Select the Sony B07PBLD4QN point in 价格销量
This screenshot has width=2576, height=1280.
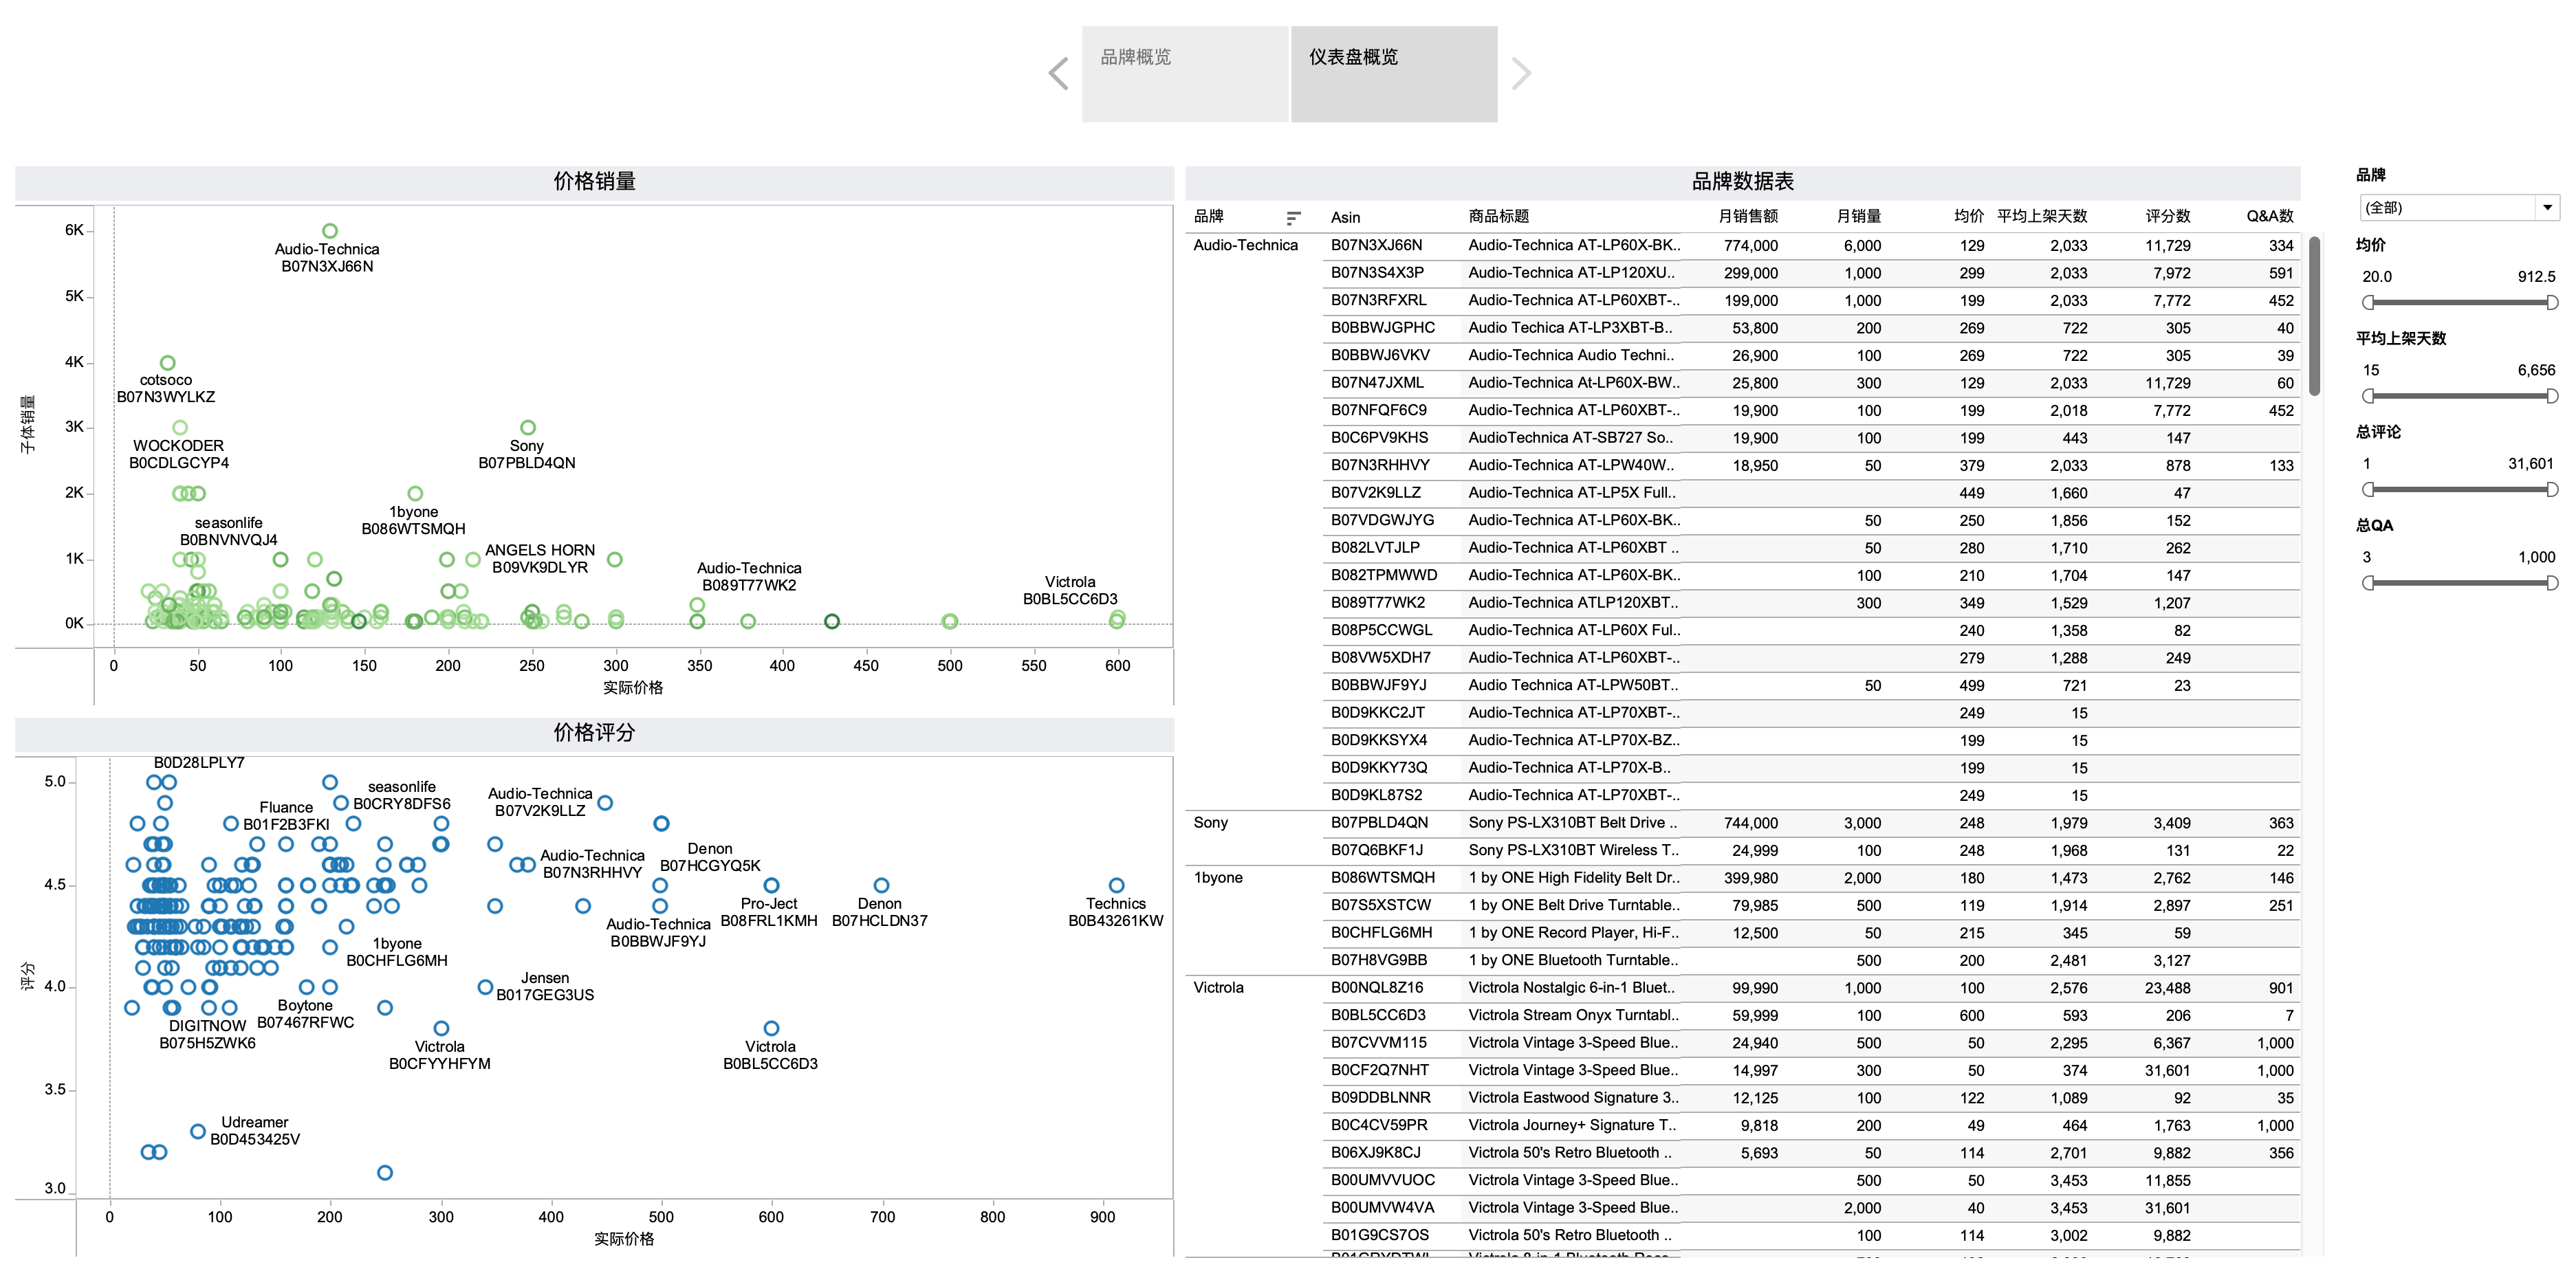[x=528, y=428]
